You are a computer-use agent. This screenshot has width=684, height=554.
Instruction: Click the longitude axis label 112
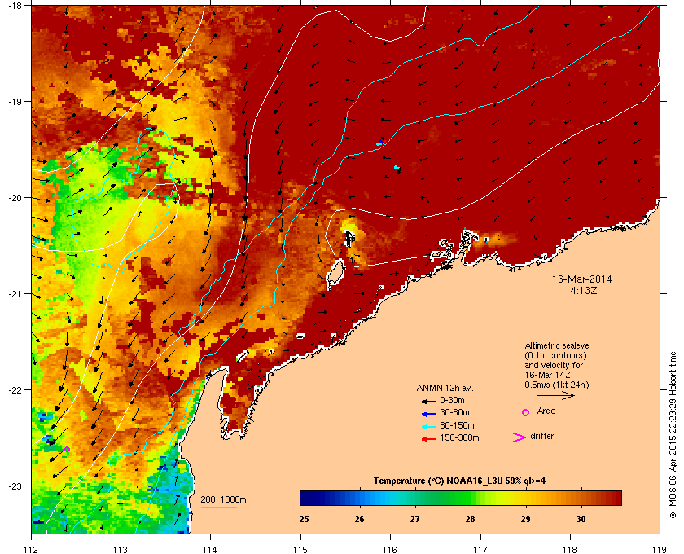(31, 550)
